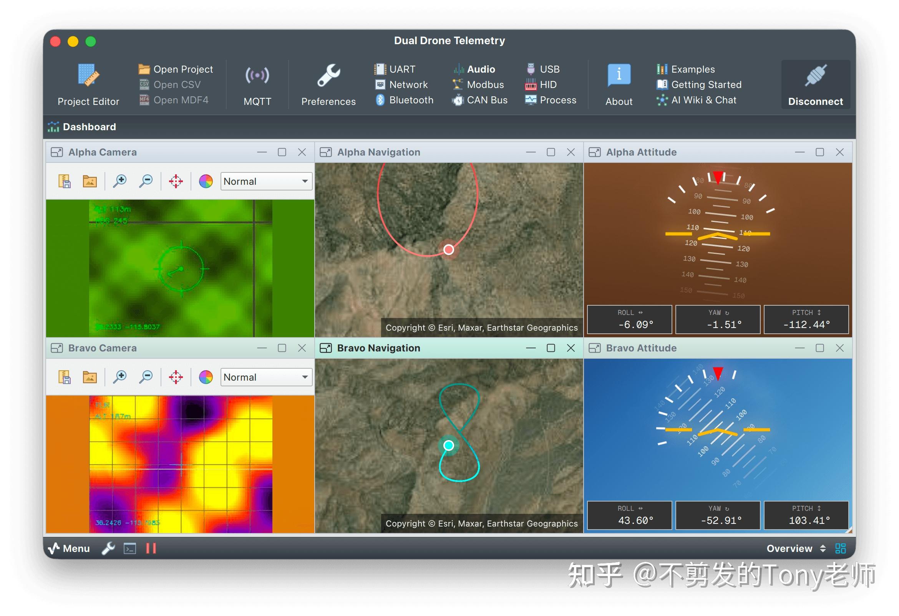
Task: Save export icon in Alpha Camera toolbar
Action: pyautogui.click(x=65, y=181)
